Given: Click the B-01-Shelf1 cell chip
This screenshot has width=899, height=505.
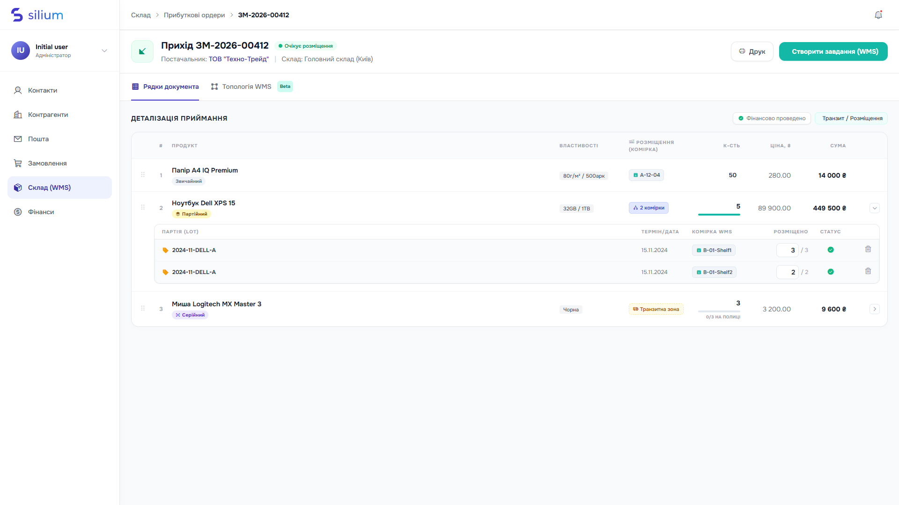Looking at the screenshot, I should 714,250.
